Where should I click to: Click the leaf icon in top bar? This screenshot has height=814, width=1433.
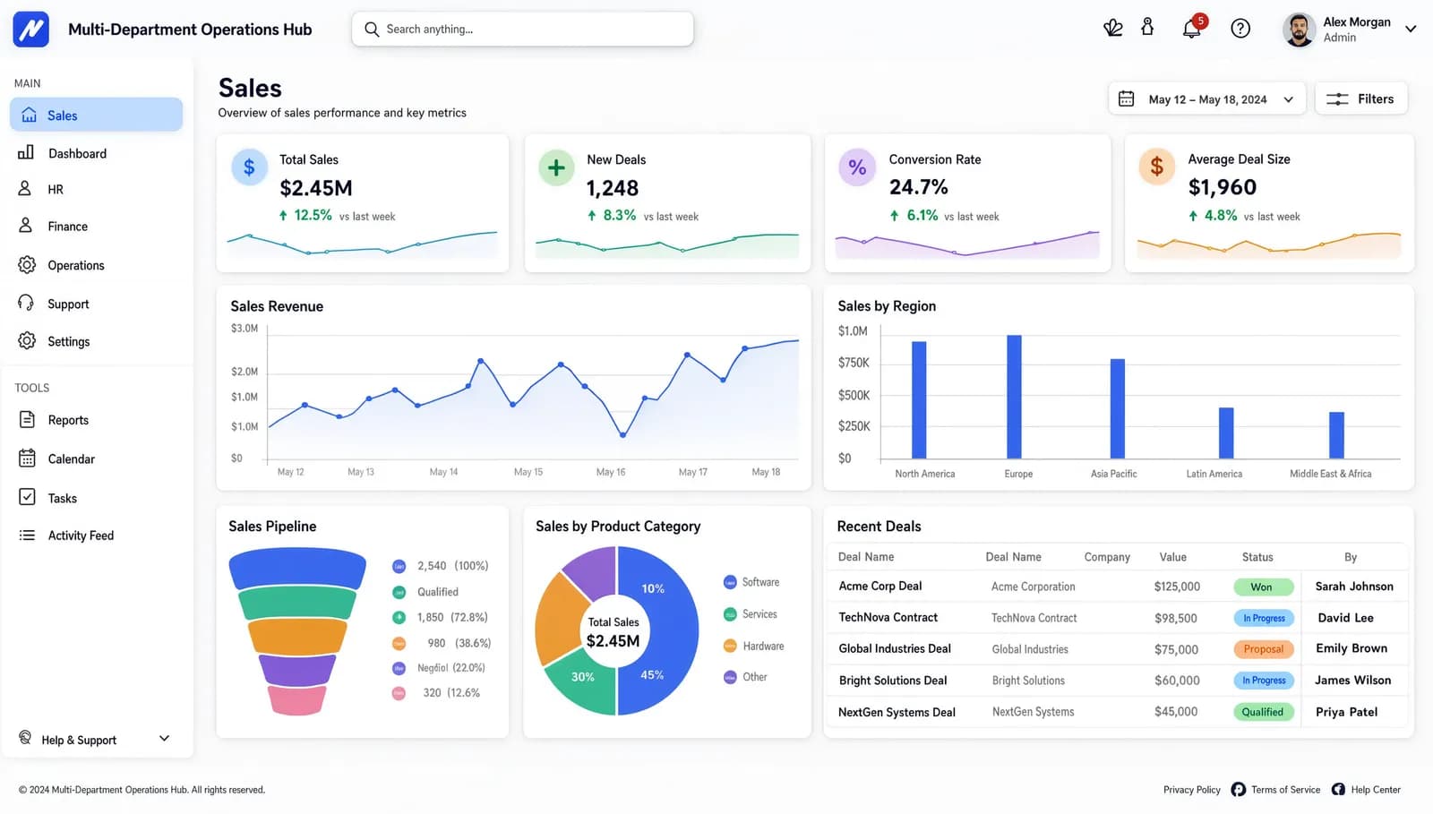[1113, 28]
